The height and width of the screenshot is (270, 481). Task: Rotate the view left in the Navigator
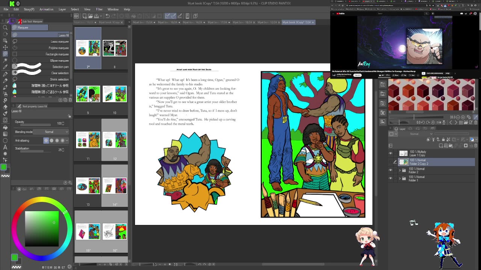point(423,122)
